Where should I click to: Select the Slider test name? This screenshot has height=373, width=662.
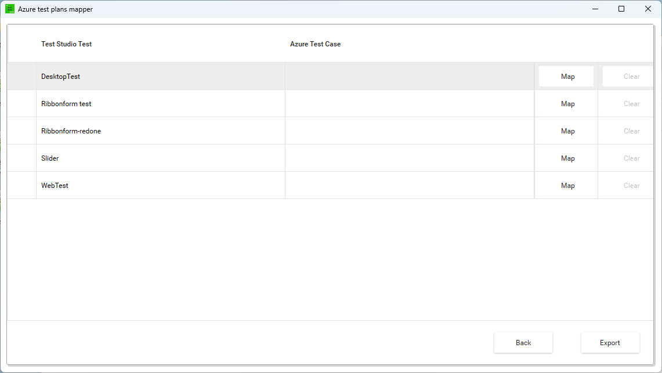coord(50,158)
